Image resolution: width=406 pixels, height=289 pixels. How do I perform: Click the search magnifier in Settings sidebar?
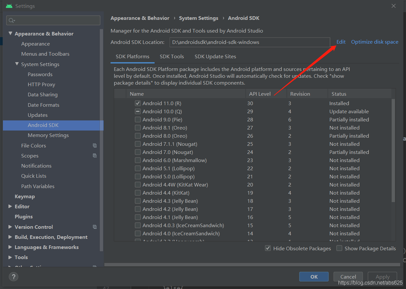point(11,20)
